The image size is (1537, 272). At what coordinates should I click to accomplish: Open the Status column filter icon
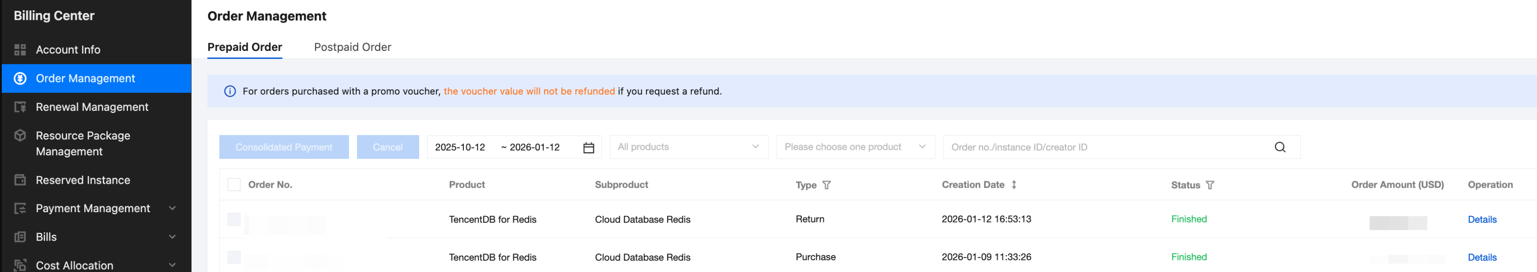(1209, 185)
